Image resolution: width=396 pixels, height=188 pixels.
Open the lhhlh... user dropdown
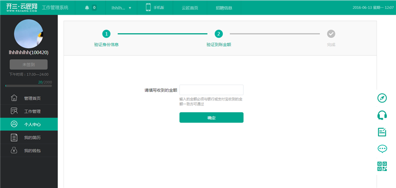click(121, 8)
